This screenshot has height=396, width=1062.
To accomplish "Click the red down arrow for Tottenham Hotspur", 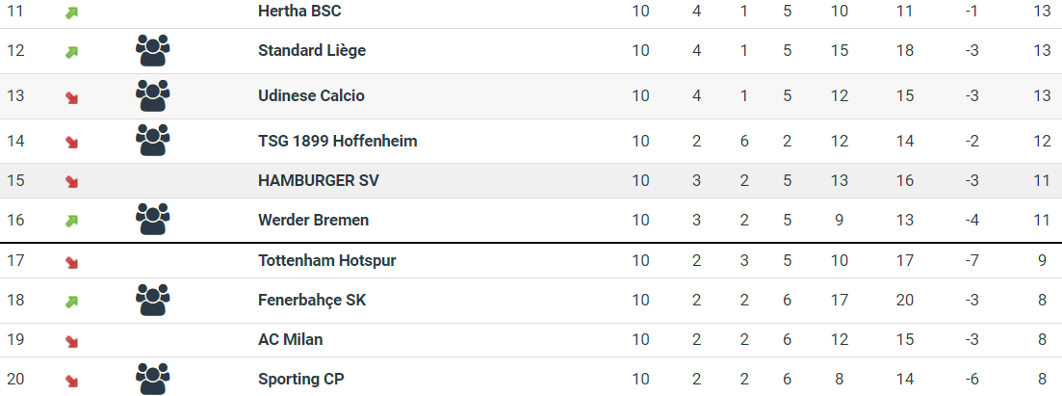I will (72, 261).
